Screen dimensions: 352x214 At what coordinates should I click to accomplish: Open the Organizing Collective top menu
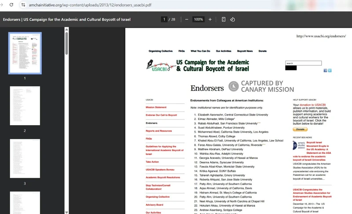click(161, 51)
